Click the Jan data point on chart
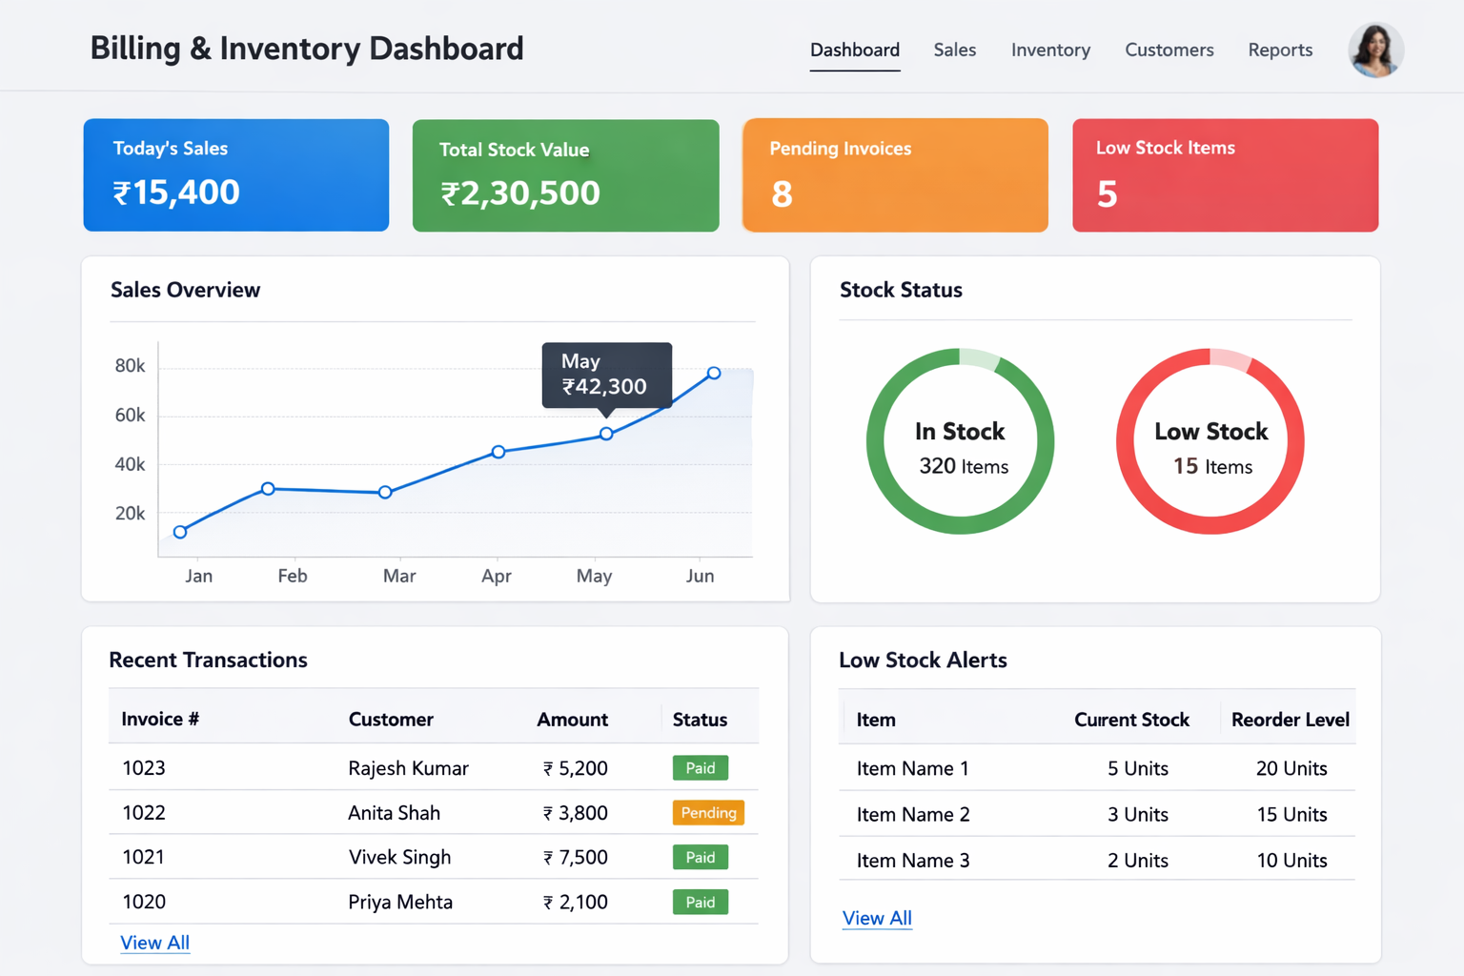1464x976 pixels. pos(180,532)
